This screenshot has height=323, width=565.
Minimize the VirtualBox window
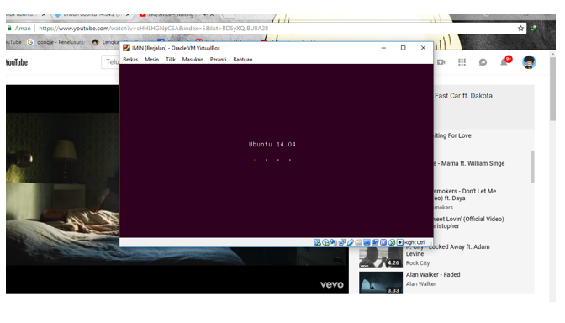point(383,48)
